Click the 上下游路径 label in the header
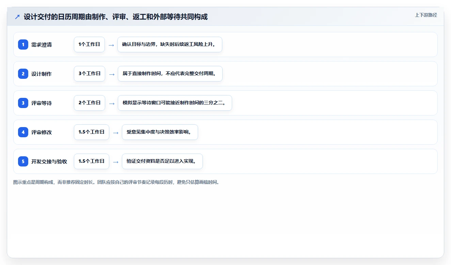 click(426, 15)
